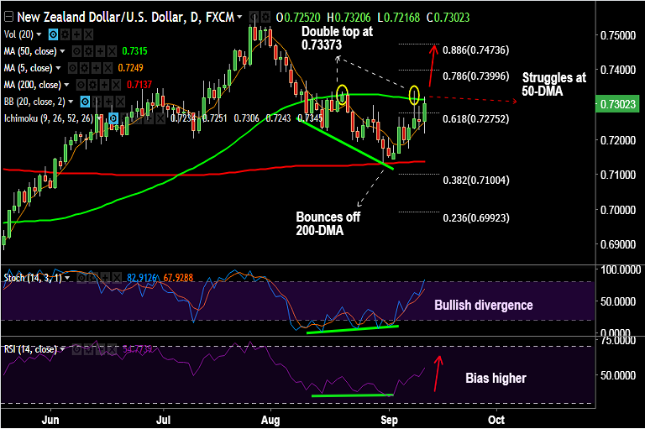Expand the Ichimoku (9, 26, 52, 26) dropdown arrow
The image size is (645, 429).
click(99, 118)
